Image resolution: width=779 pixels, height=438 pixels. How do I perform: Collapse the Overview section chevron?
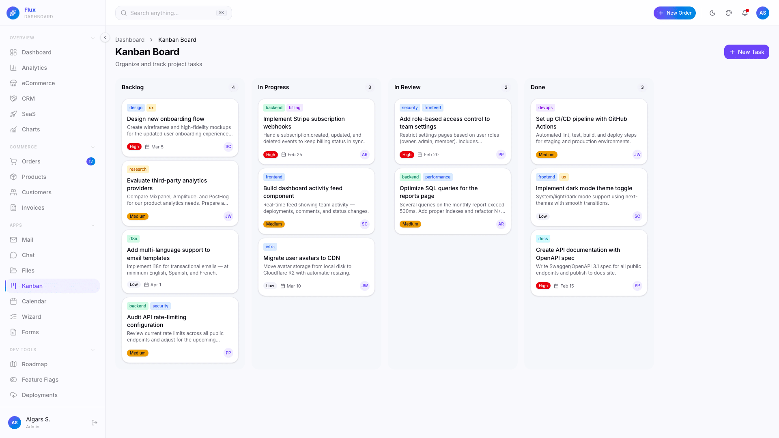(x=93, y=38)
